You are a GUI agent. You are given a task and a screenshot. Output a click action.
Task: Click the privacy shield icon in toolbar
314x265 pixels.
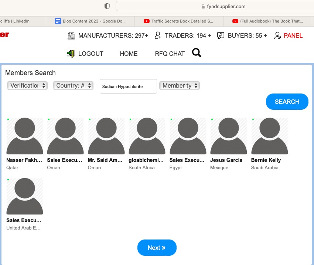click(107, 6)
